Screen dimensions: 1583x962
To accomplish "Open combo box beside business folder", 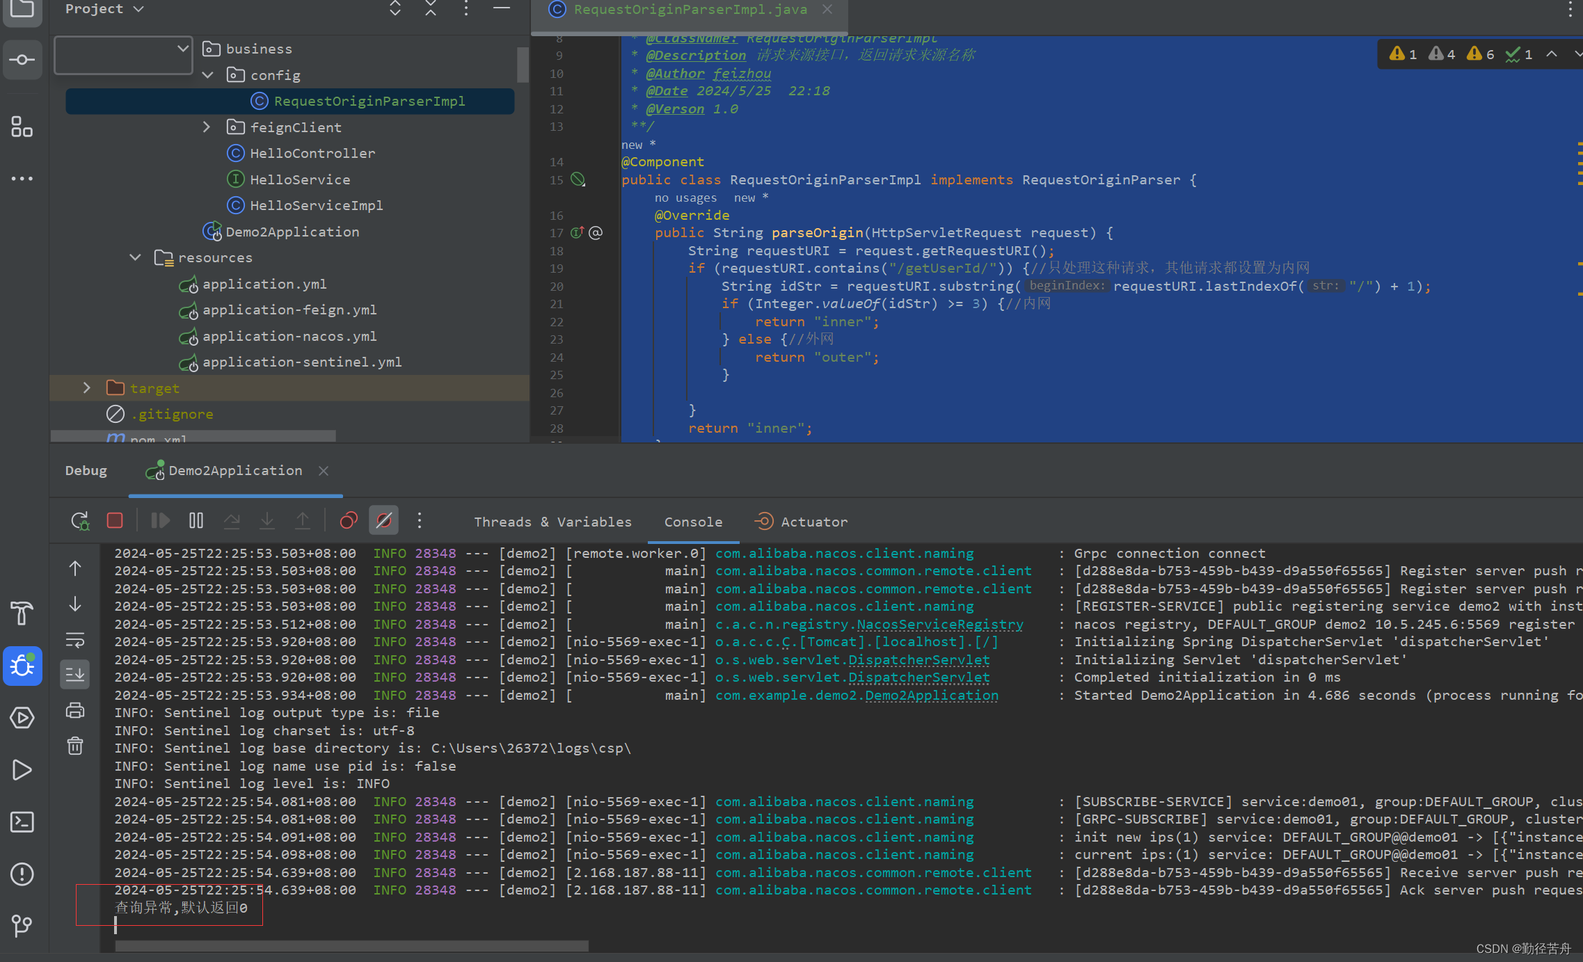I will click(x=123, y=55).
